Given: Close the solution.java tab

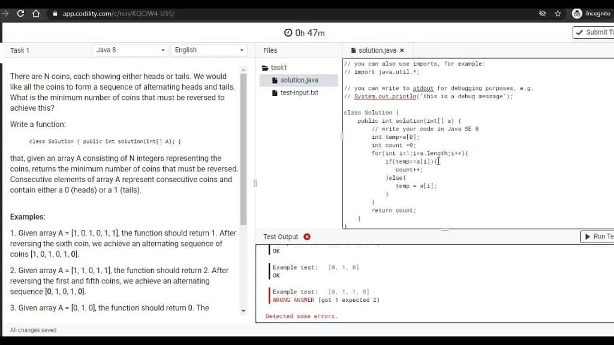Looking at the screenshot, I should tap(402, 50).
